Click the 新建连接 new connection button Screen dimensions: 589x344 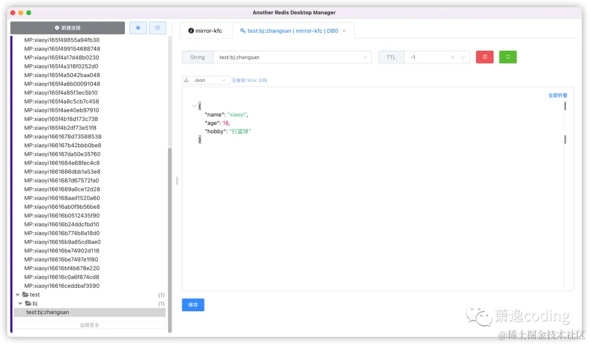click(68, 28)
